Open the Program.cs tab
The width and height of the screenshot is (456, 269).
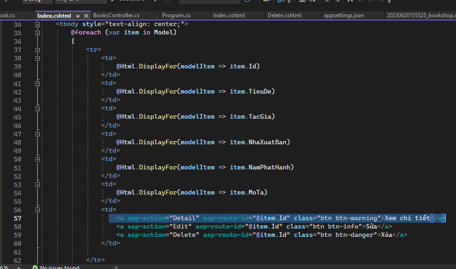click(x=176, y=15)
